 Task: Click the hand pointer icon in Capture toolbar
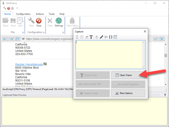tap(96, 37)
